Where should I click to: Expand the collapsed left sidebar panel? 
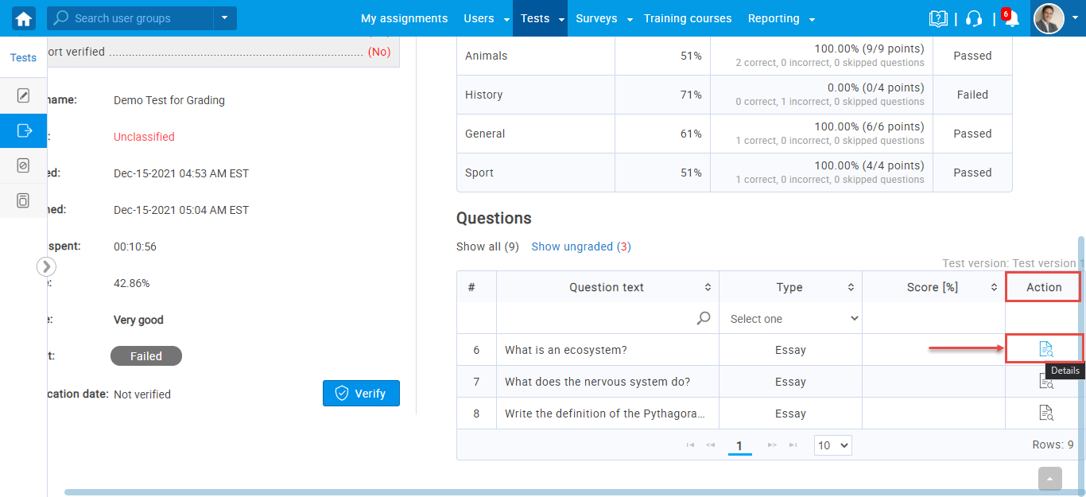click(46, 266)
